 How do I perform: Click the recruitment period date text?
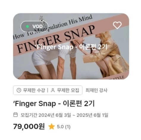pos(64,115)
